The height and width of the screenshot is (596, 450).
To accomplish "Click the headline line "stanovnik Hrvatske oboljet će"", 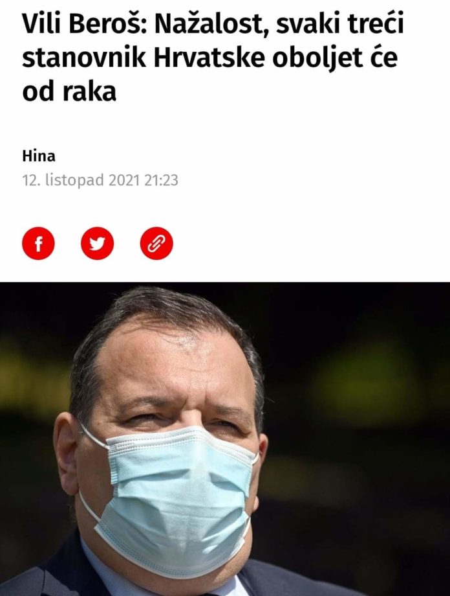I will point(210,58).
